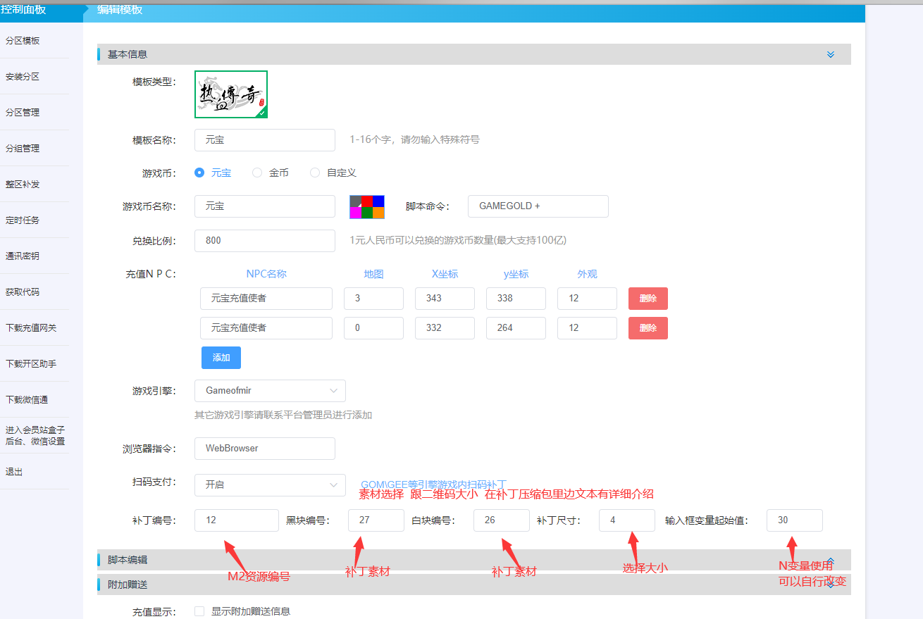Image resolution: width=923 pixels, height=619 pixels.
Task: Collapse the 基本信息 section via its chevron
Action: [x=830, y=54]
